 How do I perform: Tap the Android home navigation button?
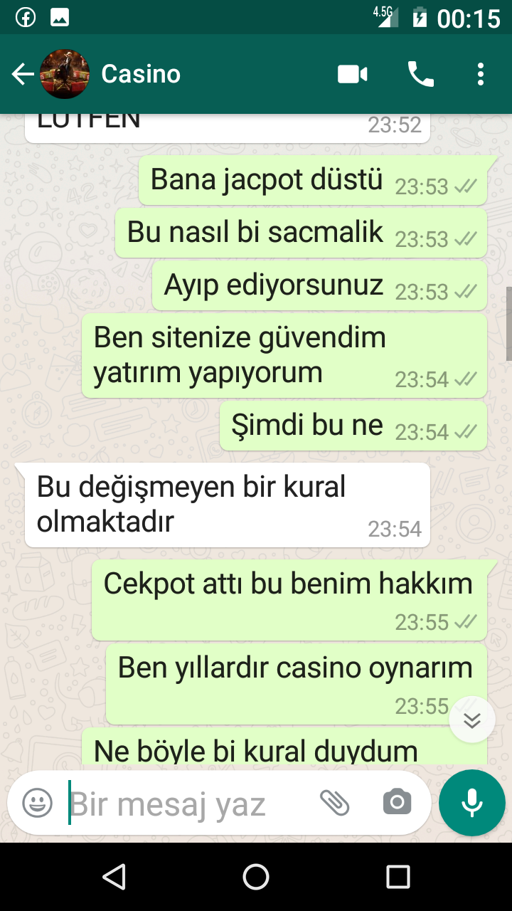click(256, 877)
